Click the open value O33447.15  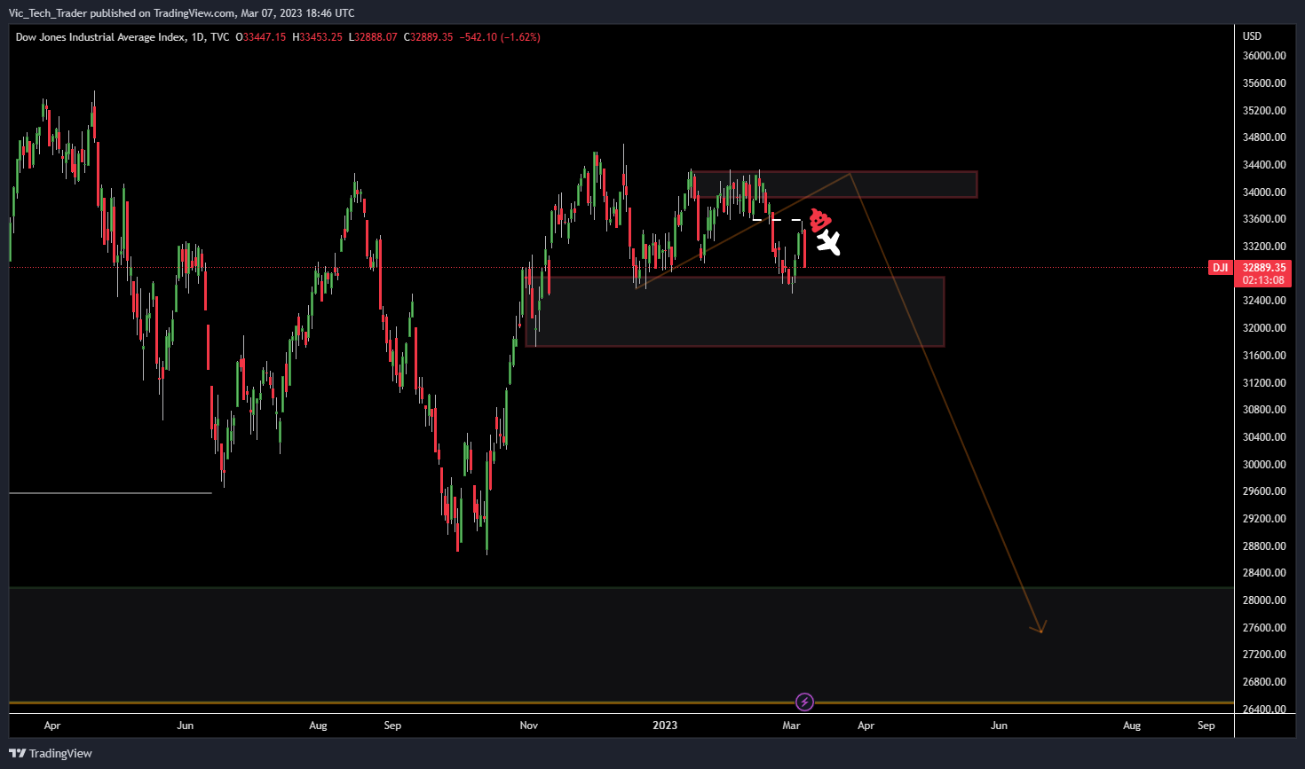261,37
